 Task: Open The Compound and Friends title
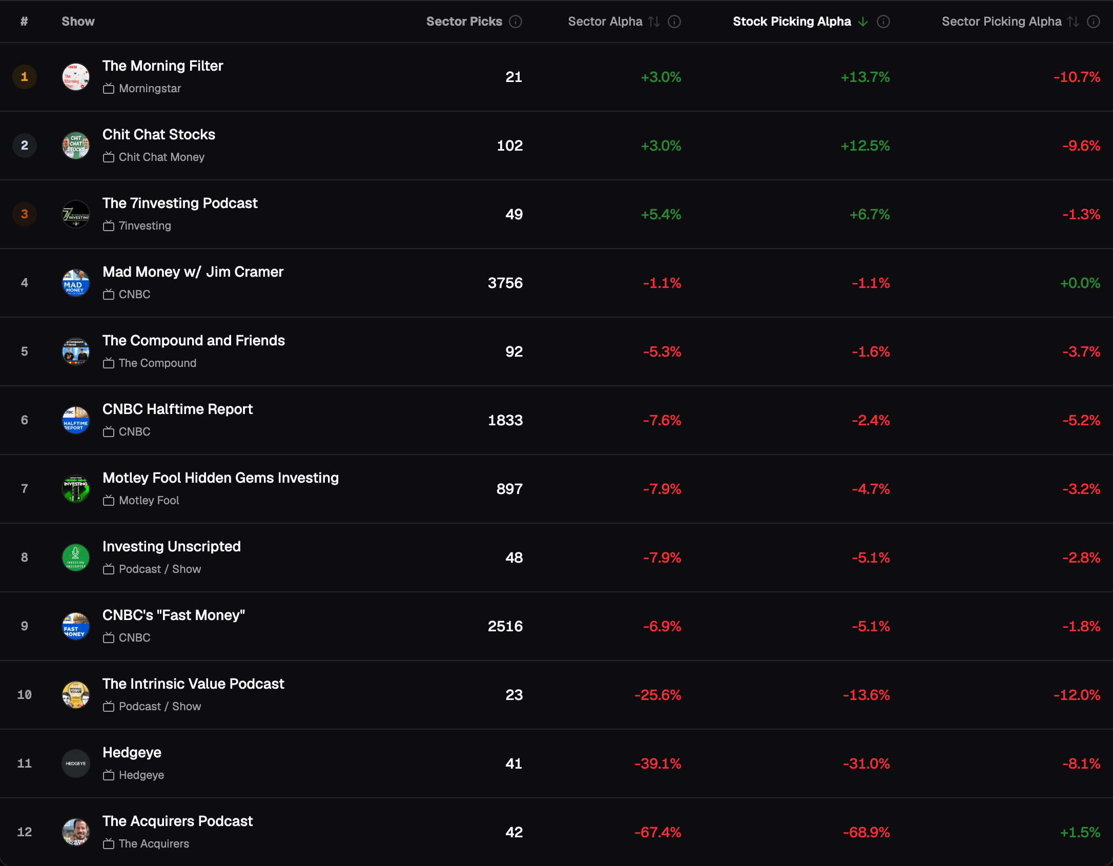194,340
